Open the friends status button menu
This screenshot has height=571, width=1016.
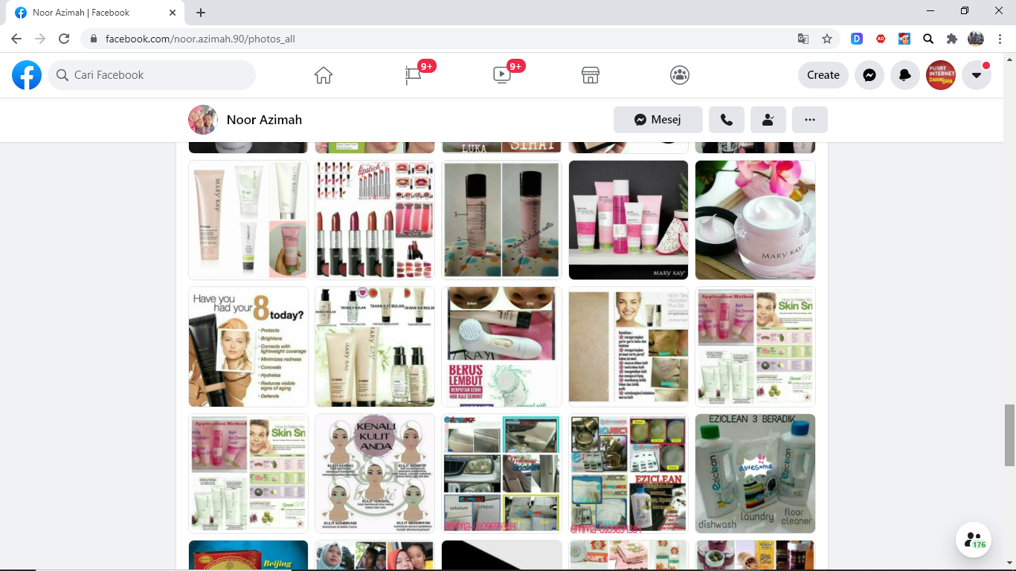pos(768,120)
